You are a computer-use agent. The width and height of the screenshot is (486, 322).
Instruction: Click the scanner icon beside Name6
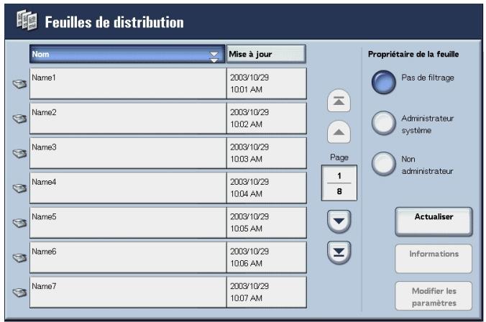click(19, 257)
